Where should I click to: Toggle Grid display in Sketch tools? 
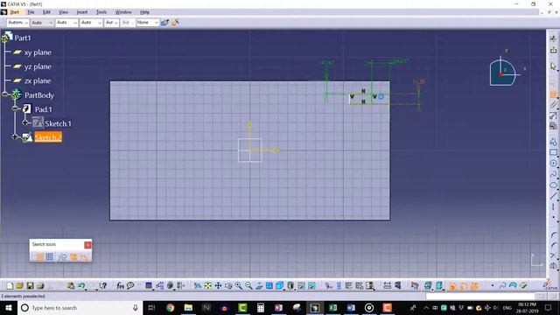[39, 256]
